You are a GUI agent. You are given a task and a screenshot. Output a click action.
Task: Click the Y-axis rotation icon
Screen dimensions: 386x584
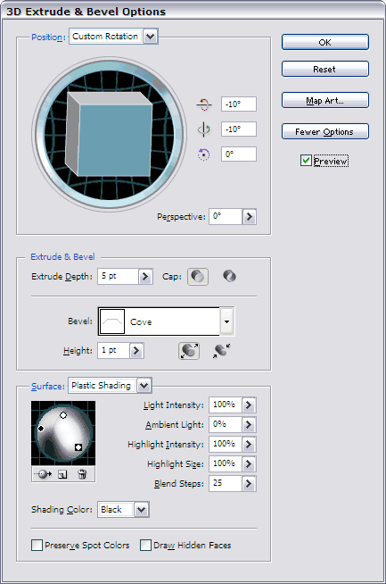[204, 129]
